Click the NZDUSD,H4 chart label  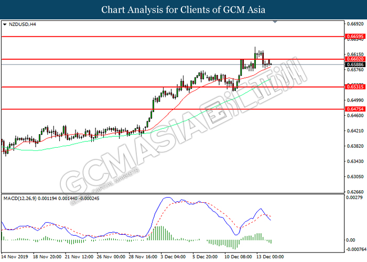click(x=23, y=24)
